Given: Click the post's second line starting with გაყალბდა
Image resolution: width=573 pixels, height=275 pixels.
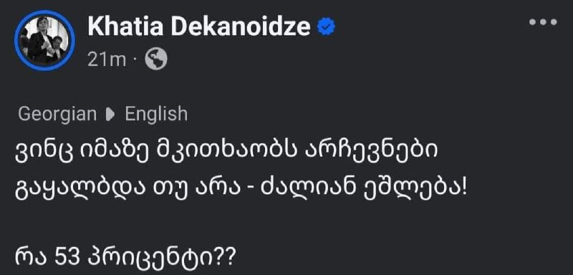Looking at the screenshot, I should [241, 190].
